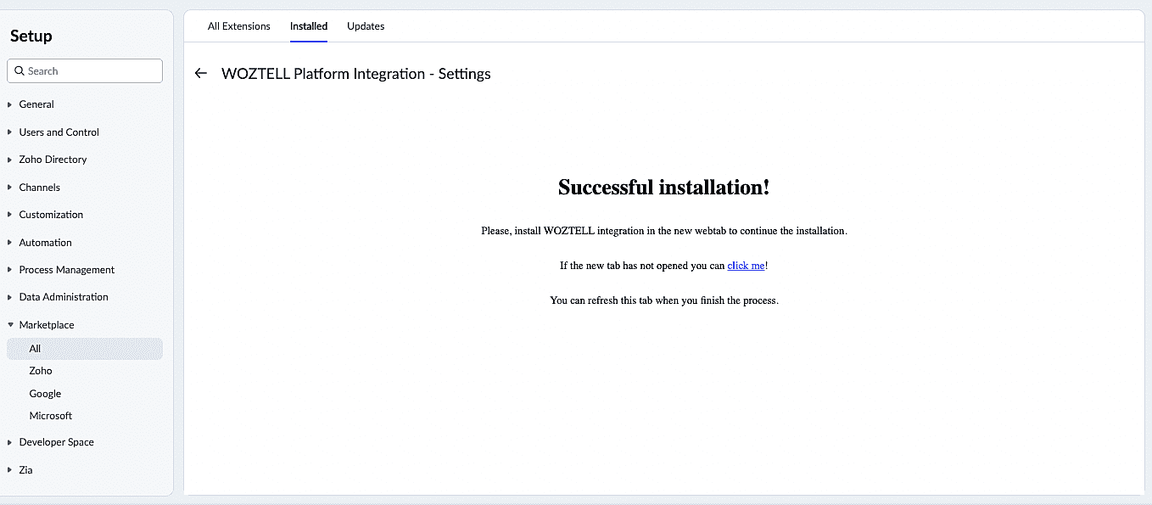
Task: Expand the Customization section arrow
Action: (10, 215)
